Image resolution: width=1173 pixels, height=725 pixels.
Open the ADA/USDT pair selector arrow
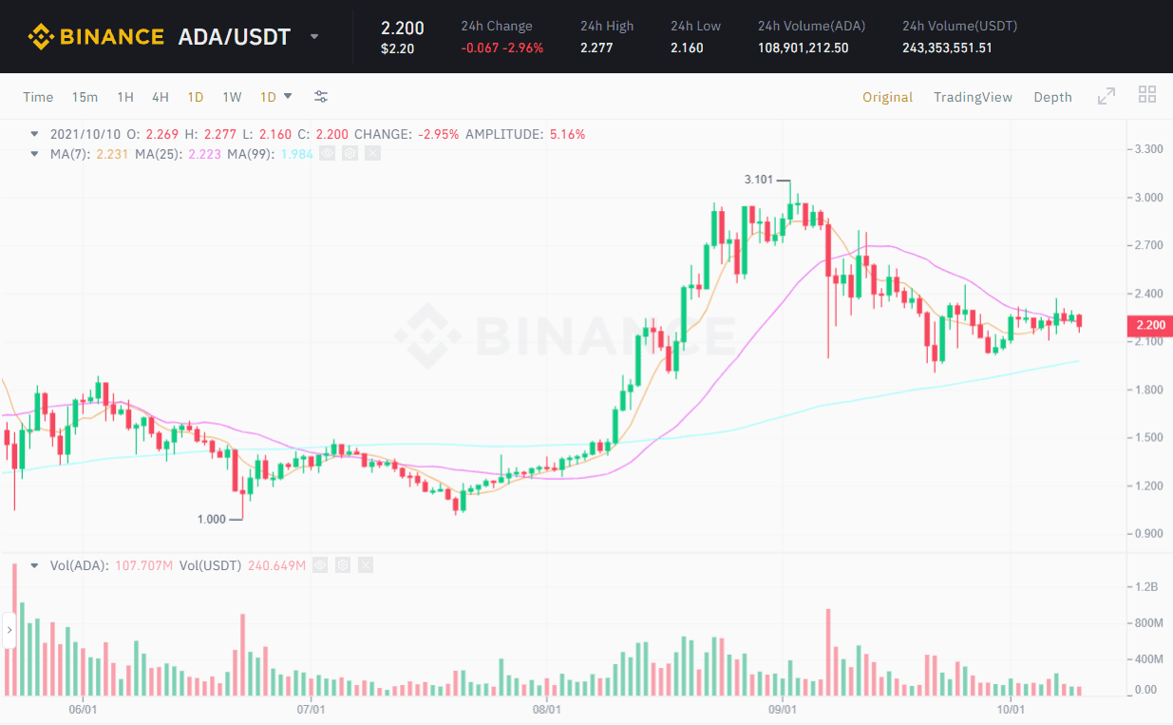[314, 38]
